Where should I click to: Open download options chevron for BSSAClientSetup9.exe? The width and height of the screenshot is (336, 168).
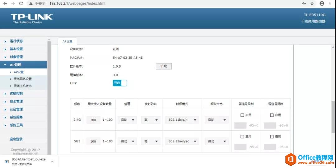(52, 162)
